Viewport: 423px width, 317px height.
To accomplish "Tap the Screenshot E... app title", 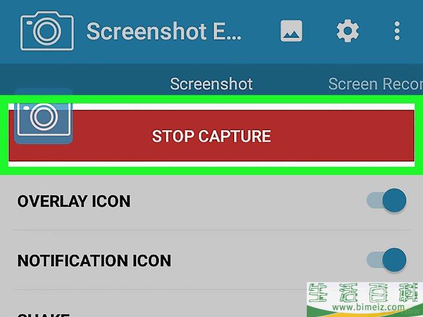I will (x=164, y=31).
